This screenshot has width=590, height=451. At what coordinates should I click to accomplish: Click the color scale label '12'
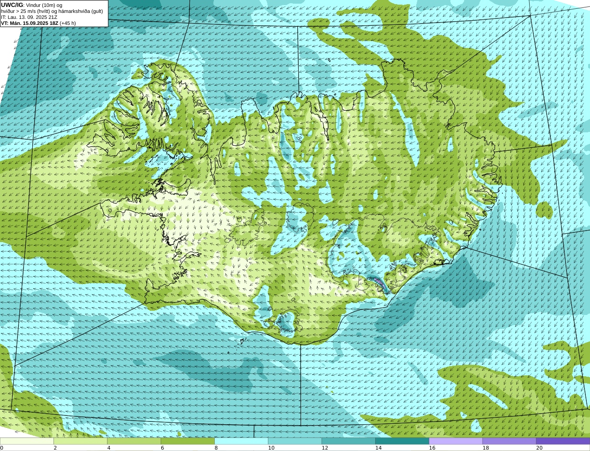click(325, 448)
